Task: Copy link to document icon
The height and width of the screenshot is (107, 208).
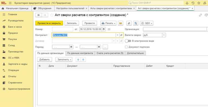Action: pyautogui.click(x=201, y=15)
